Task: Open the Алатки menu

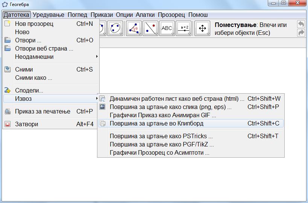Action: point(145,15)
